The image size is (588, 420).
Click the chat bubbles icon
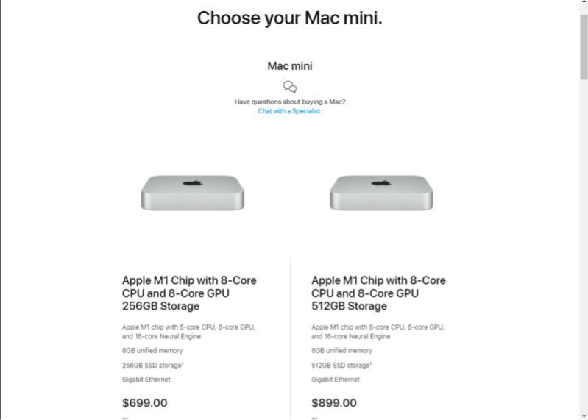290,87
